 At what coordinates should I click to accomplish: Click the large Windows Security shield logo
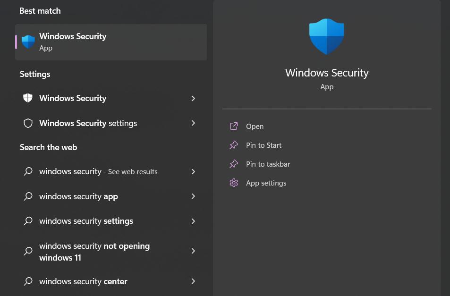327,36
